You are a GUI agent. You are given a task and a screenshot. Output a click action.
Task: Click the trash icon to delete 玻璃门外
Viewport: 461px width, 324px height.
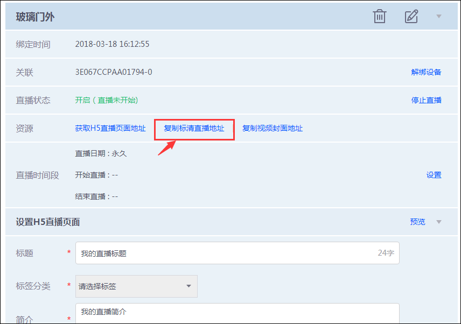pyautogui.click(x=379, y=16)
